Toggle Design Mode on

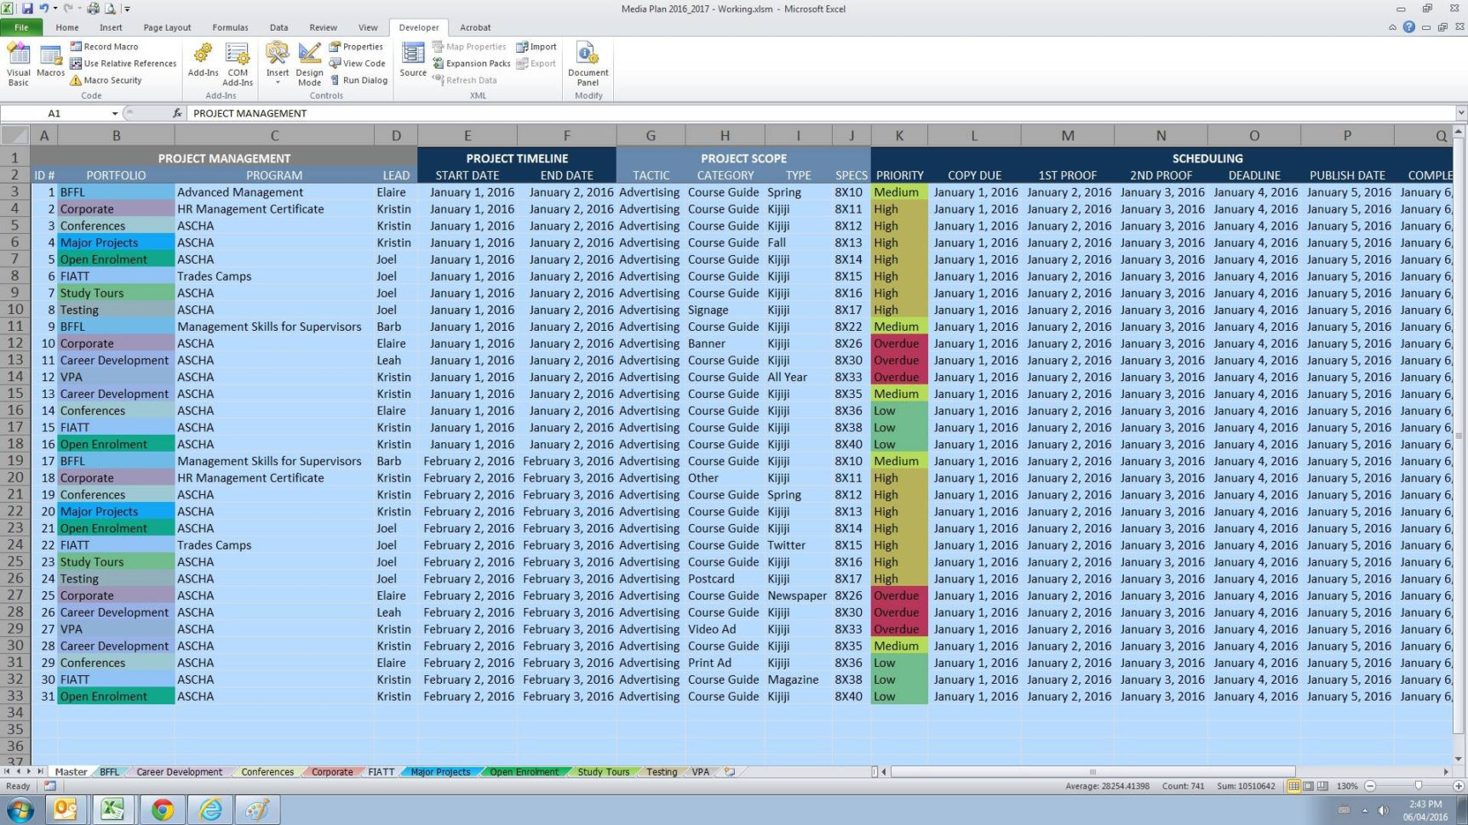308,61
